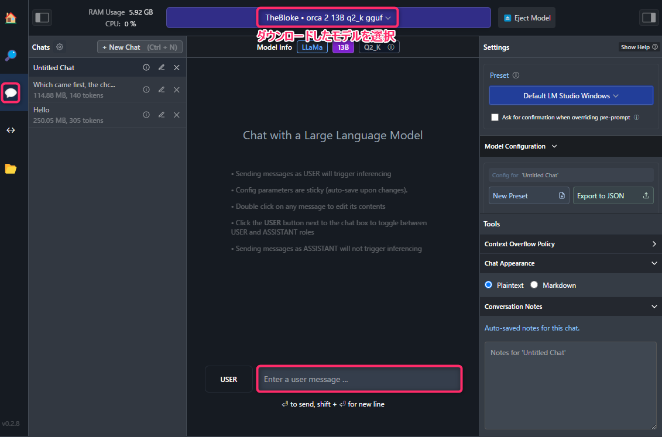662x437 pixels.
Task: Edit the Hello chat title
Action: tap(162, 115)
